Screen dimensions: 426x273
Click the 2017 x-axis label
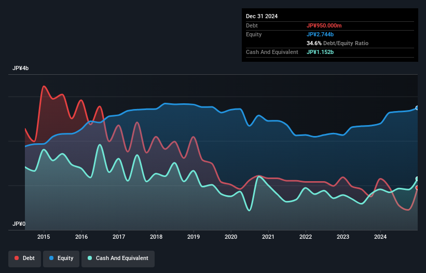click(x=119, y=237)
